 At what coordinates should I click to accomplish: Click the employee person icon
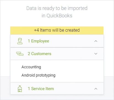point(20,41)
